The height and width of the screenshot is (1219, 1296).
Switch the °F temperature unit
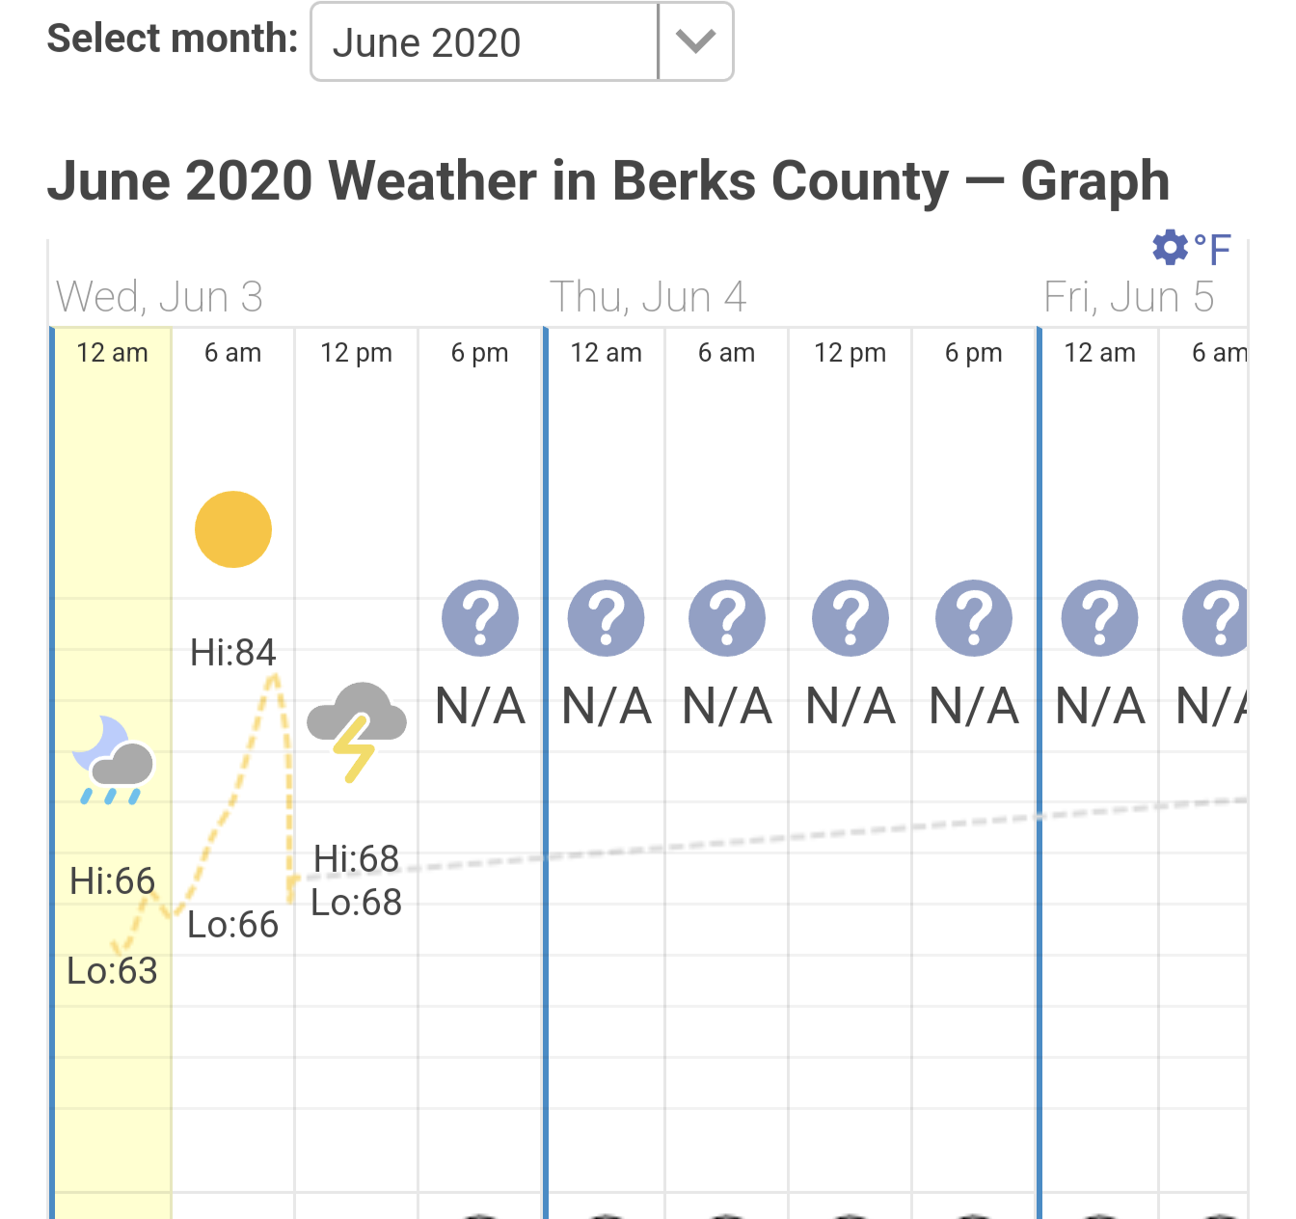tap(1212, 250)
